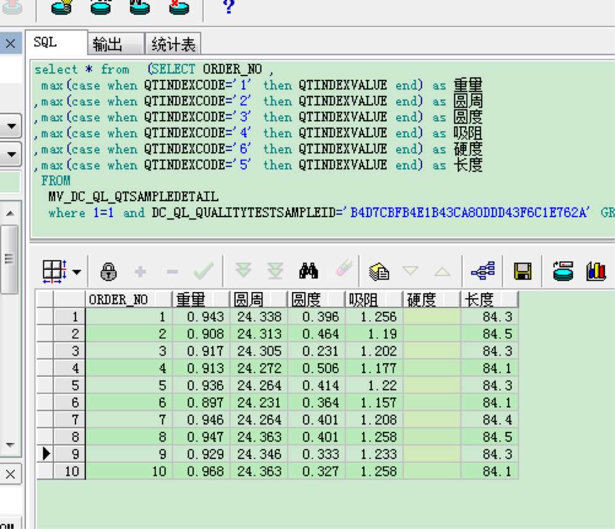Click the cell with value 0.464

(316, 334)
